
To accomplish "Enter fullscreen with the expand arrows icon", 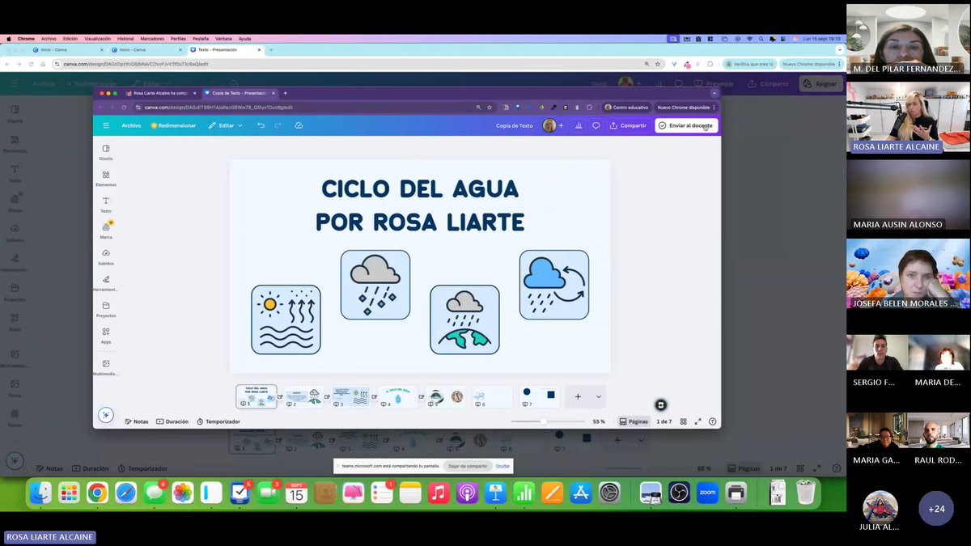I will tap(698, 421).
